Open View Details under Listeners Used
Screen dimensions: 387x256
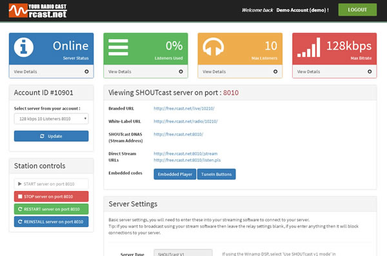pos(146,72)
